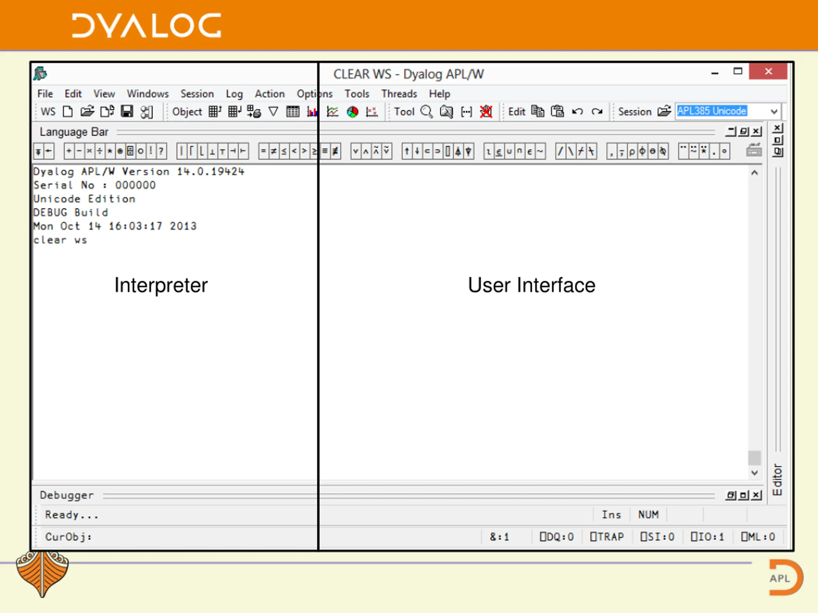Image resolution: width=818 pixels, height=613 pixels.
Task: Copy using the Edit toolbar copy icon
Action: 538,111
